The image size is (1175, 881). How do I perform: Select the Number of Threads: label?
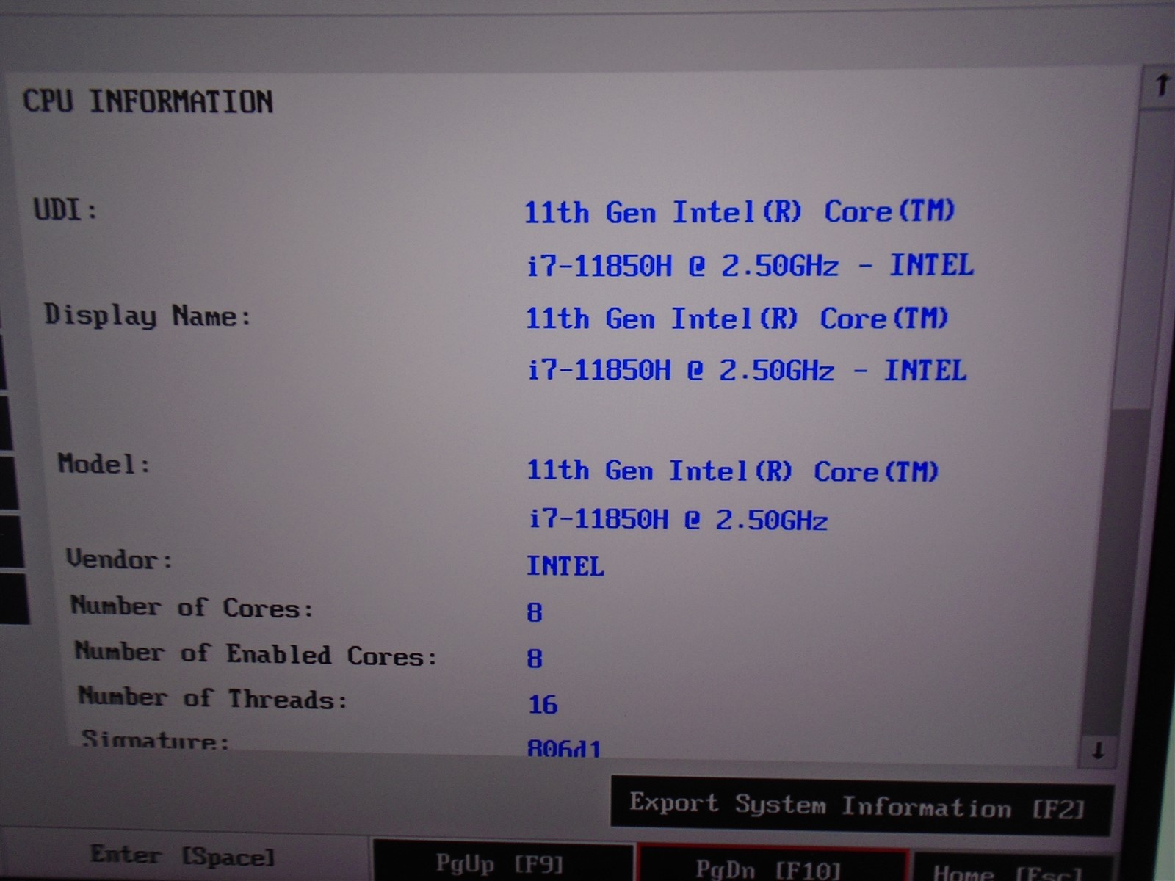213,698
